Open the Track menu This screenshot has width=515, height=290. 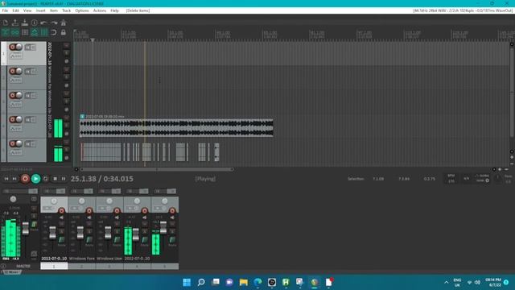66,10
